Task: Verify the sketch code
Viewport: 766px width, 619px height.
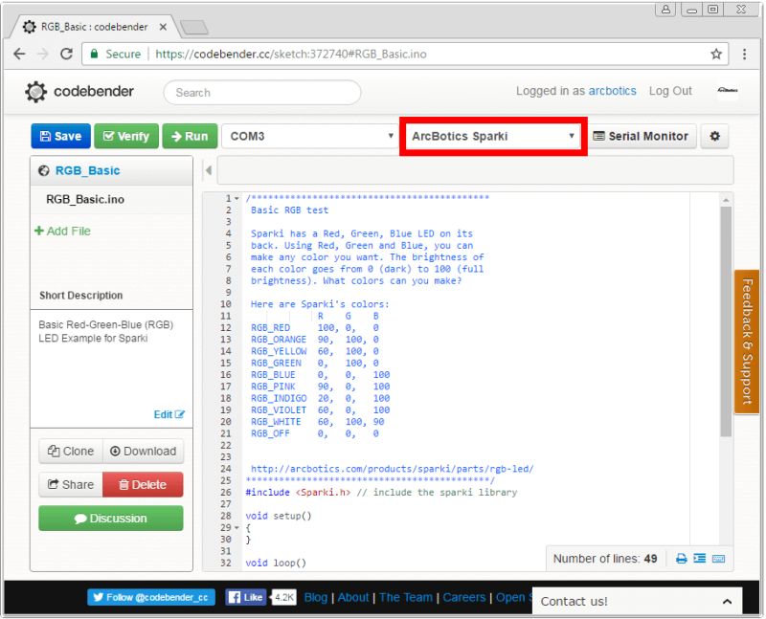Action: [126, 136]
